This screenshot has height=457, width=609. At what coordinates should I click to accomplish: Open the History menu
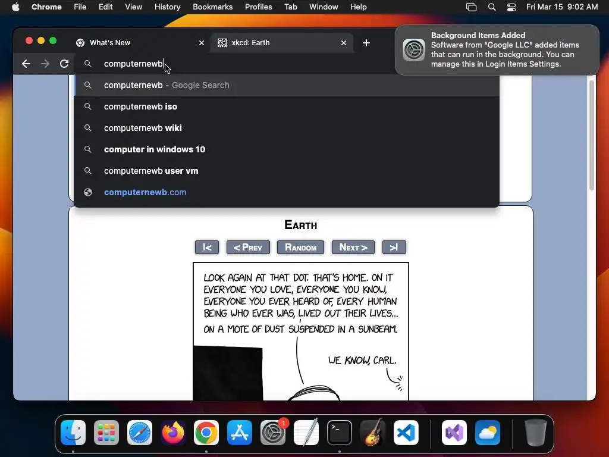coord(167,7)
